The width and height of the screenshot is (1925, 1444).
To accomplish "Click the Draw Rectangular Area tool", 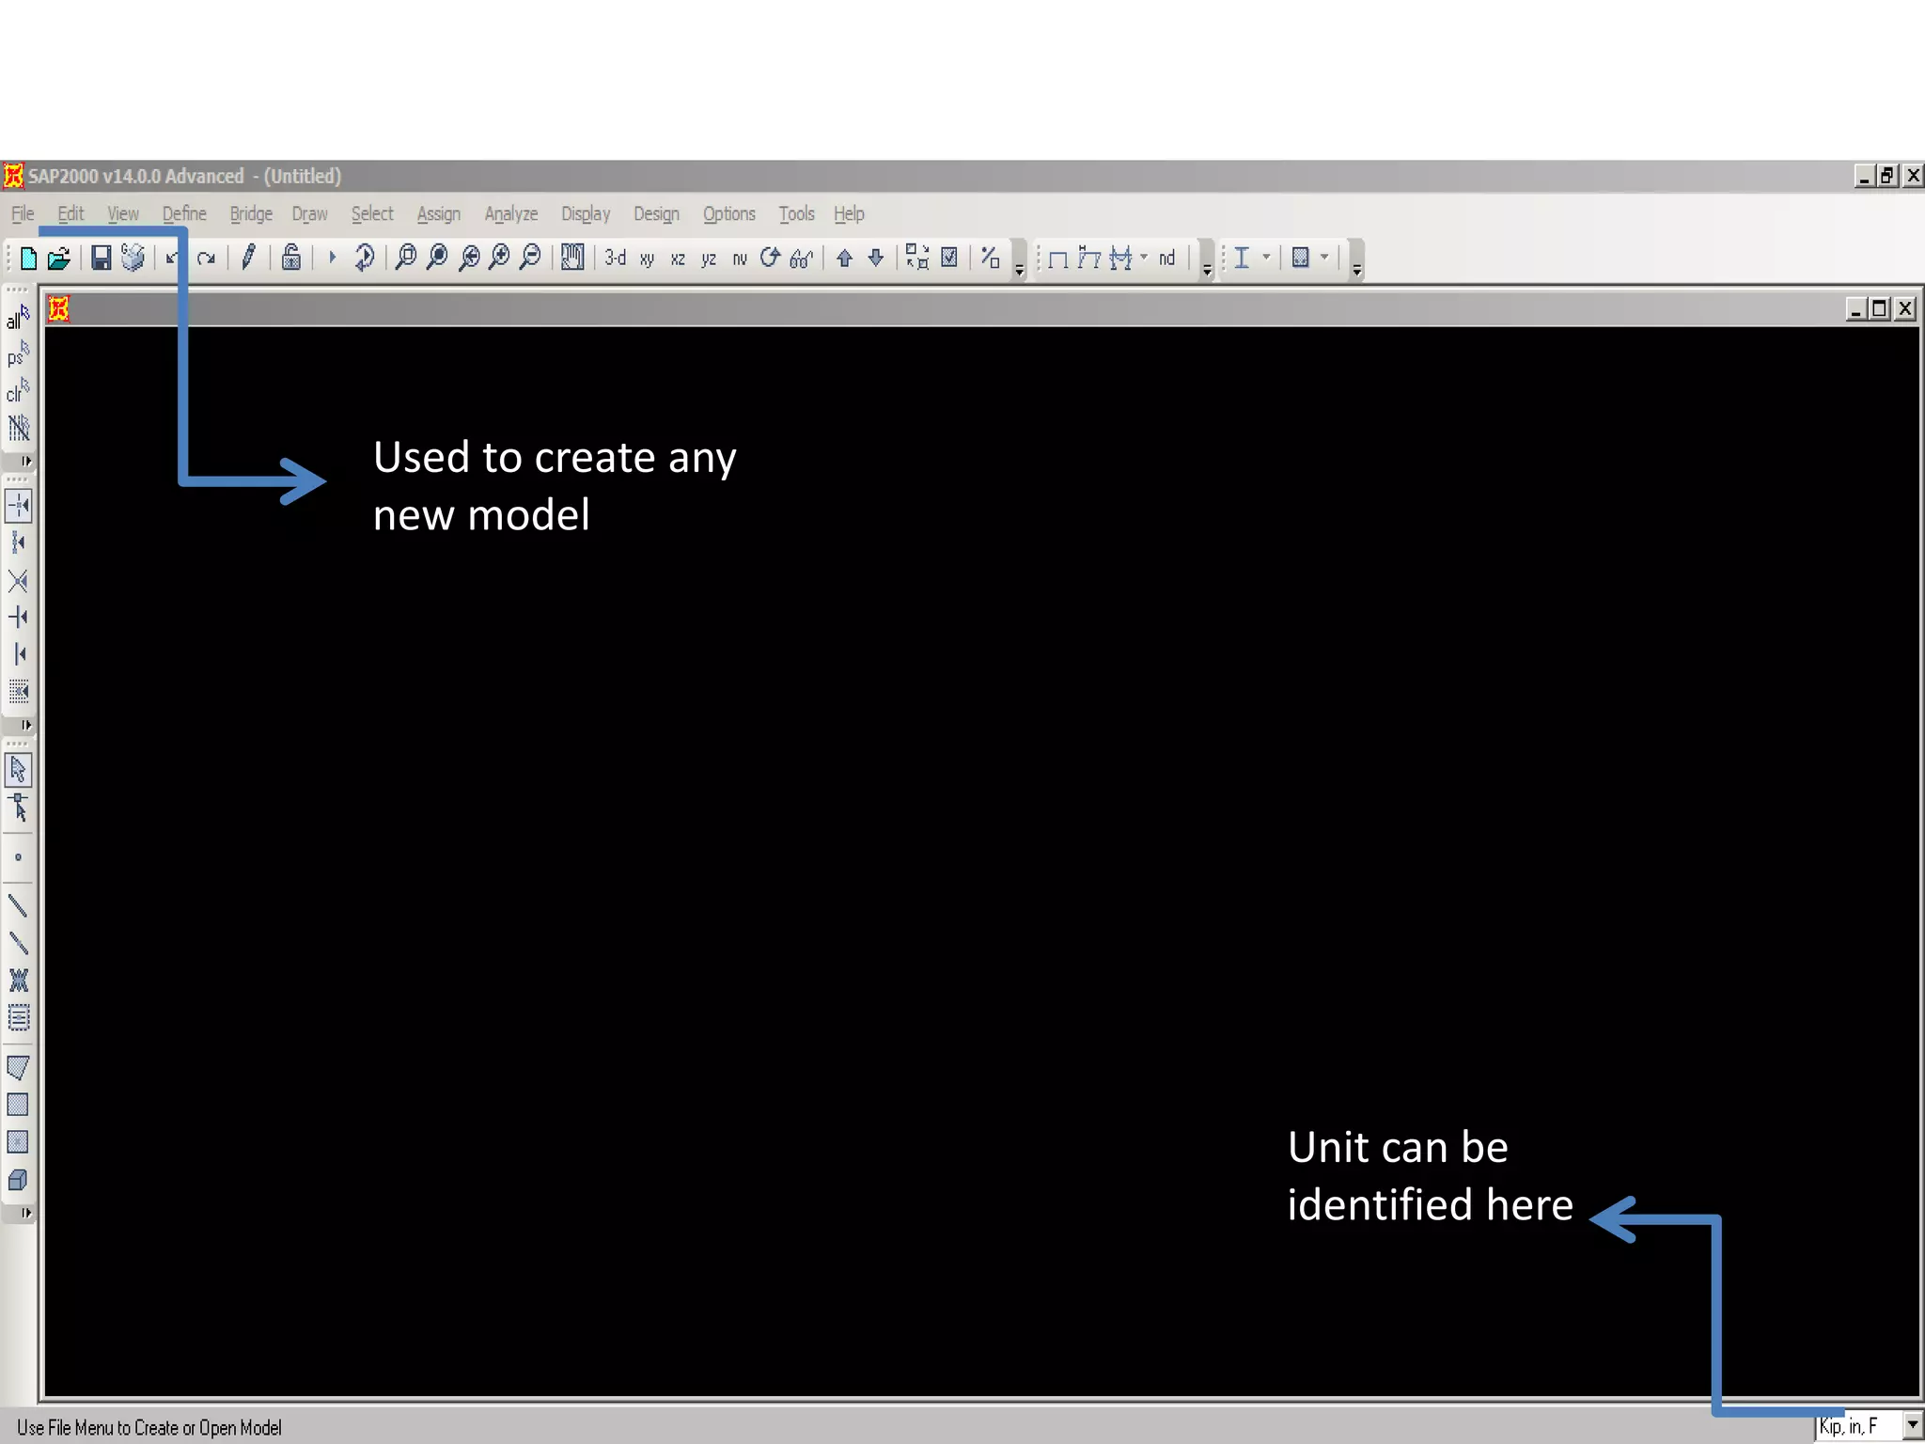I will [18, 1105].
